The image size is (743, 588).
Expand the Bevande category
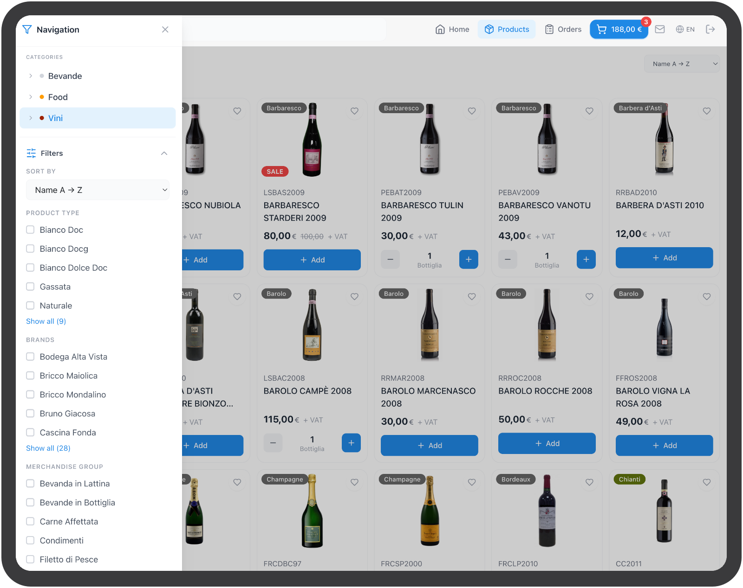click(x=31, y=76)
